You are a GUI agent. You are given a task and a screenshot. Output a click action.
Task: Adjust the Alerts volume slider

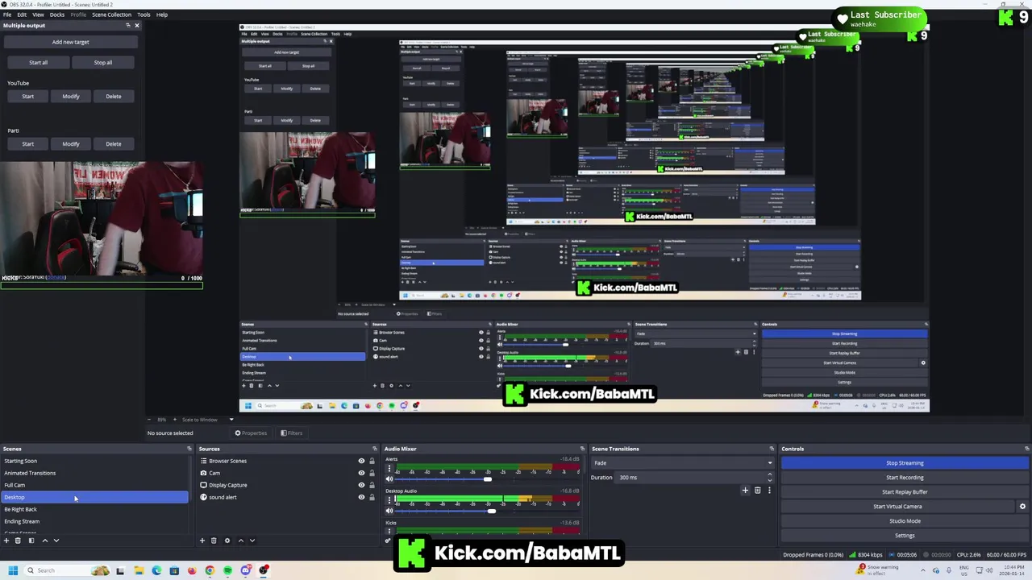pos(487,479)
